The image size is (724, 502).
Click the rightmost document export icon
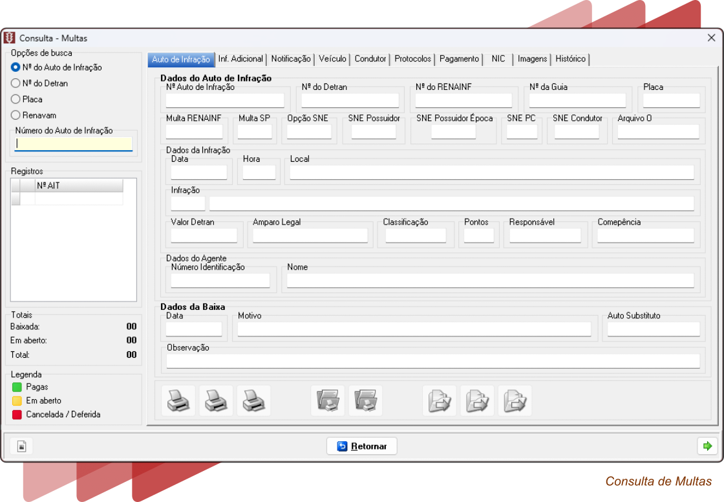(x=515, y=401)
